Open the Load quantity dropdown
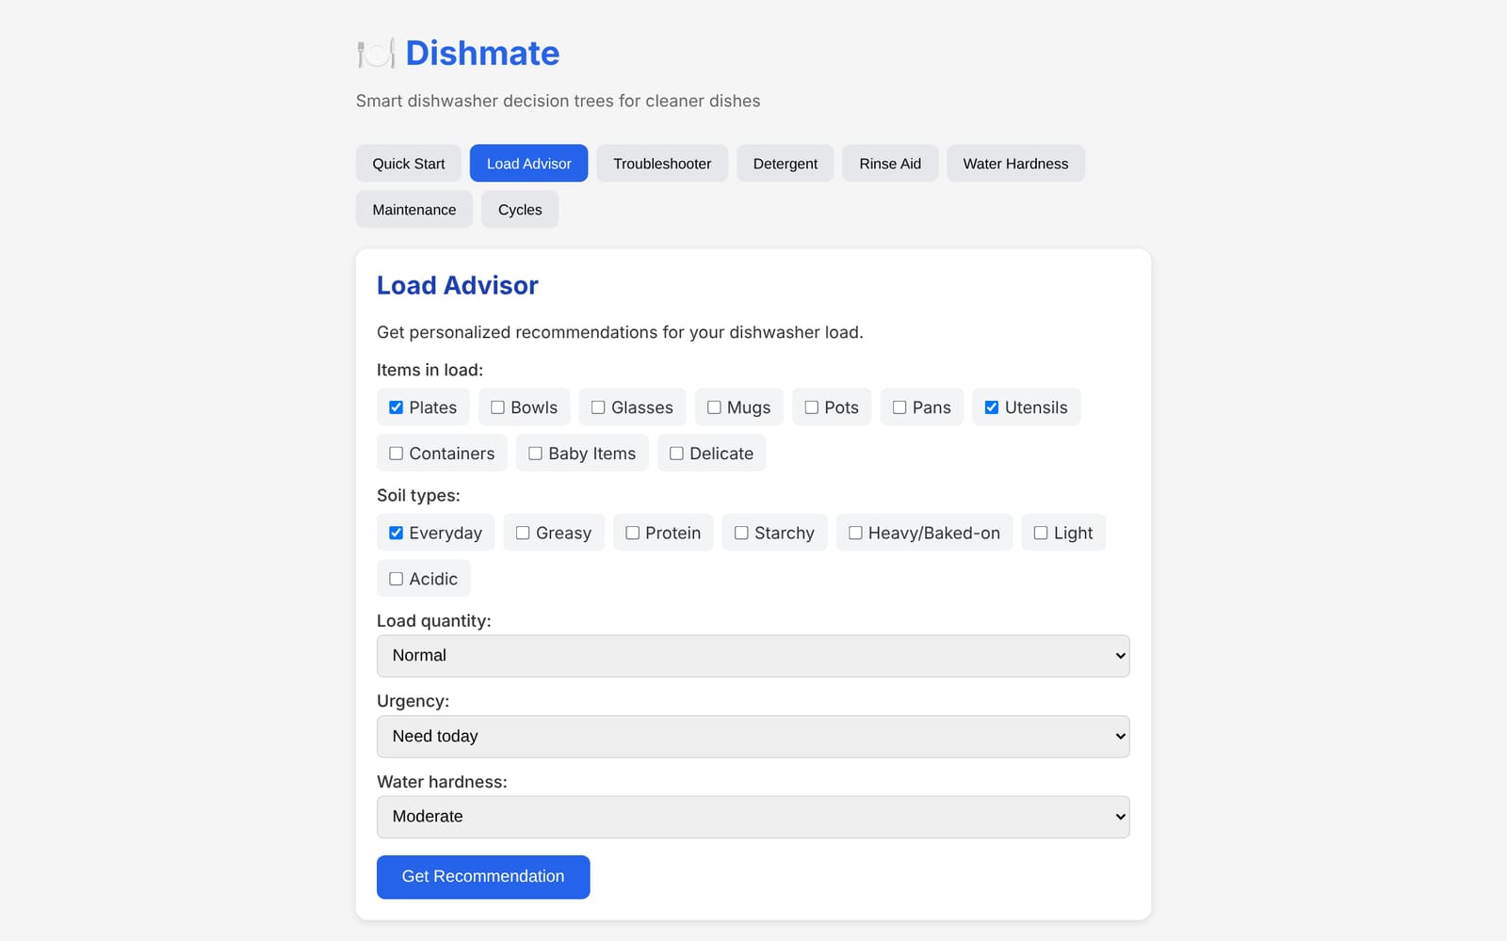This screenshot has height=941, width=1507. tap(753, 656)
